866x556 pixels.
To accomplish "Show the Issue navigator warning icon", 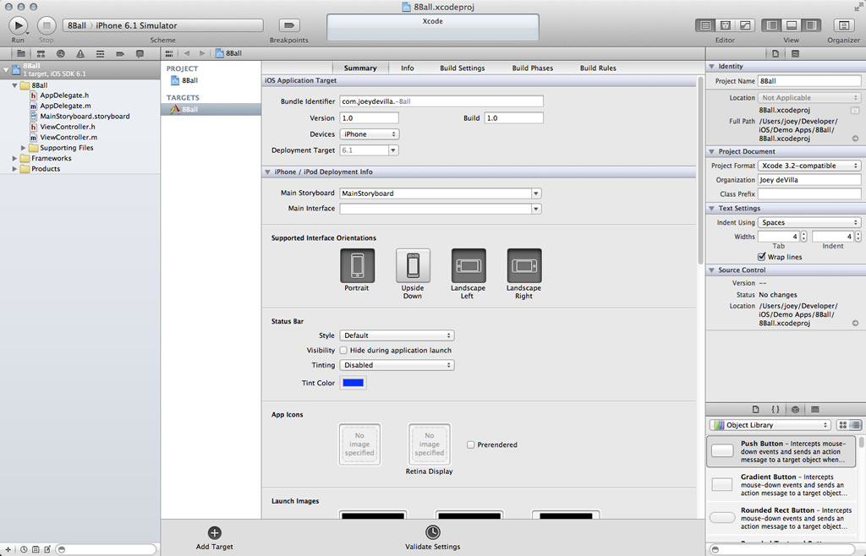I will coord(80,53).
